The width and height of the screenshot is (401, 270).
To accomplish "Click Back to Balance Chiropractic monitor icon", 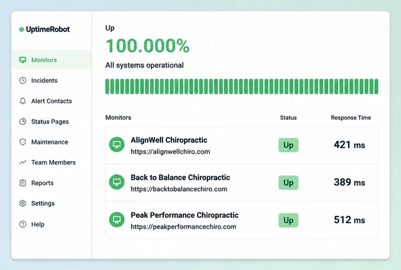I will (x=117, y=182).
